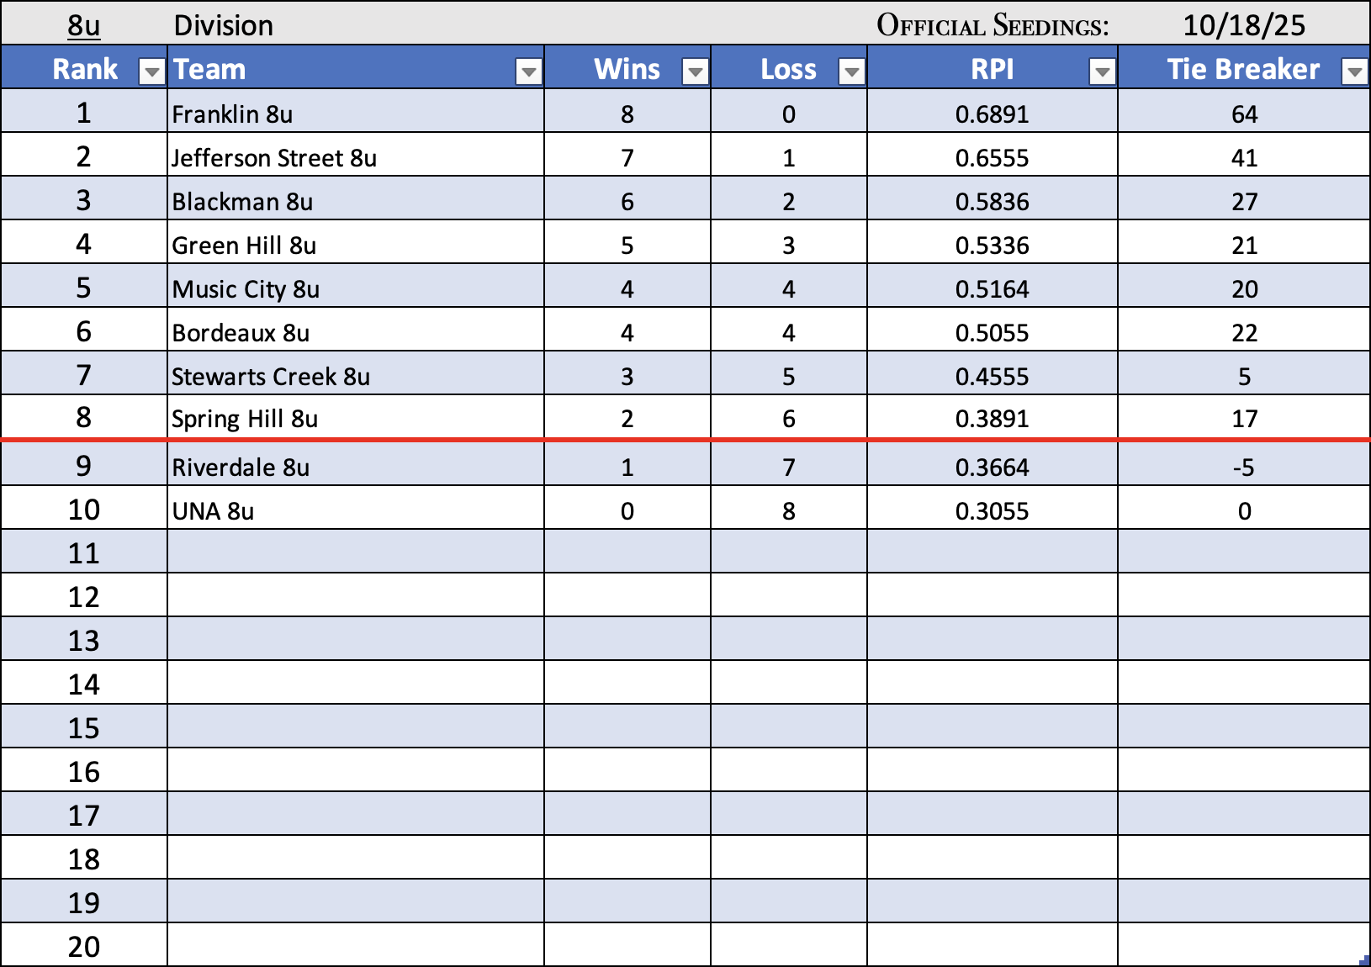Screen dimensions: 1371x967
Task: Open the Tie Breaker filter dropdown
Action: [1354, 73]
